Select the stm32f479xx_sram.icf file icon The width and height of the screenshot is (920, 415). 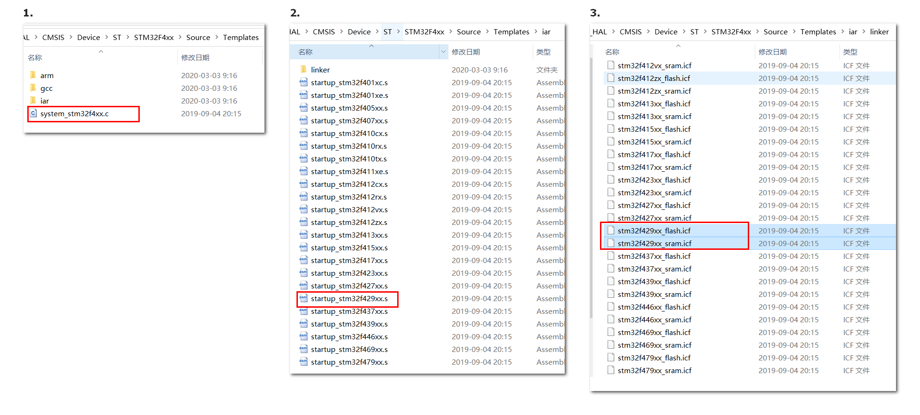(x=611, y=370)
